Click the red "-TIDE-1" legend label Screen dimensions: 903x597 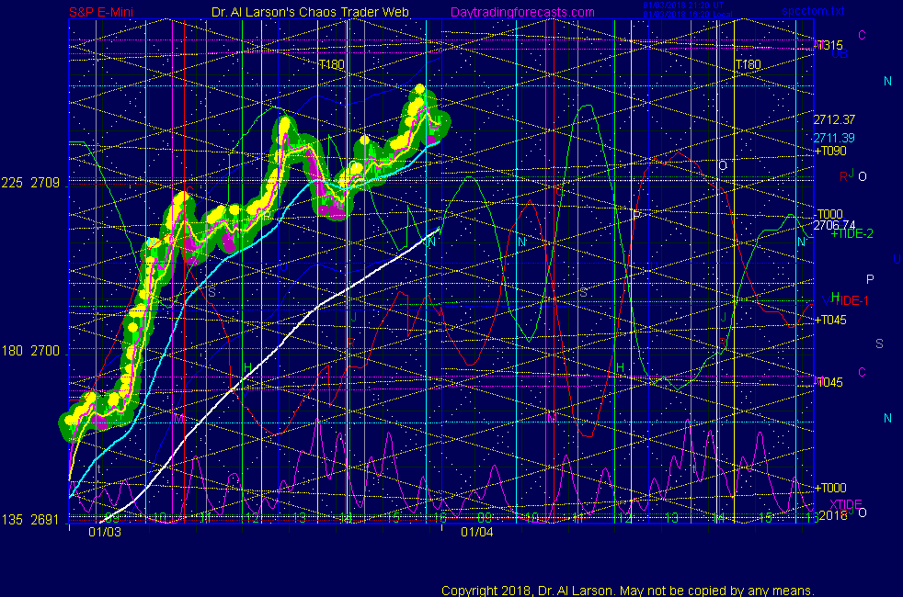850,301
